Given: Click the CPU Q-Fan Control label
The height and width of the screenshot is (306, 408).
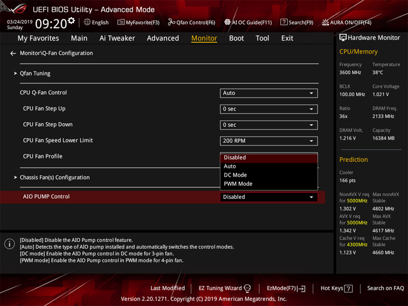Looking at the screenshot, I should coord(43,92).
